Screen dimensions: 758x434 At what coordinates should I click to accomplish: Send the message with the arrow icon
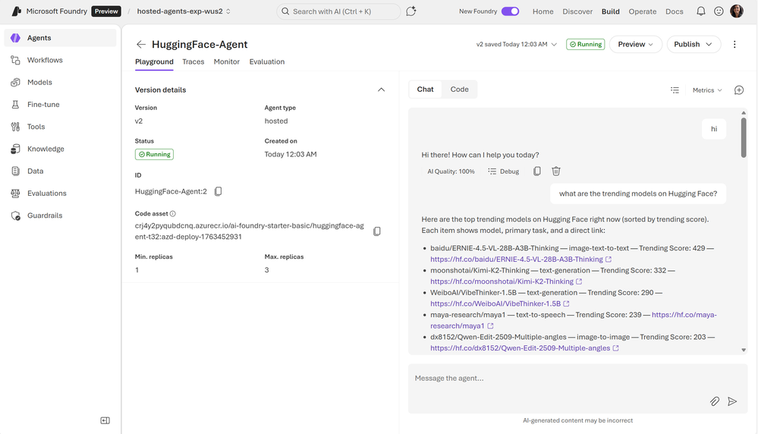732,401
